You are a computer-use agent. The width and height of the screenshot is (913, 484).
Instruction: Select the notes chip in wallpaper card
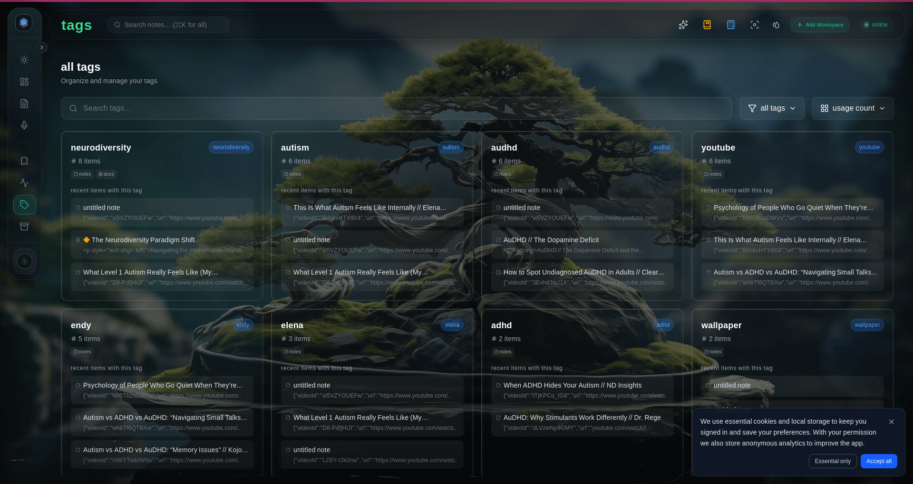[x=713, y=352]
